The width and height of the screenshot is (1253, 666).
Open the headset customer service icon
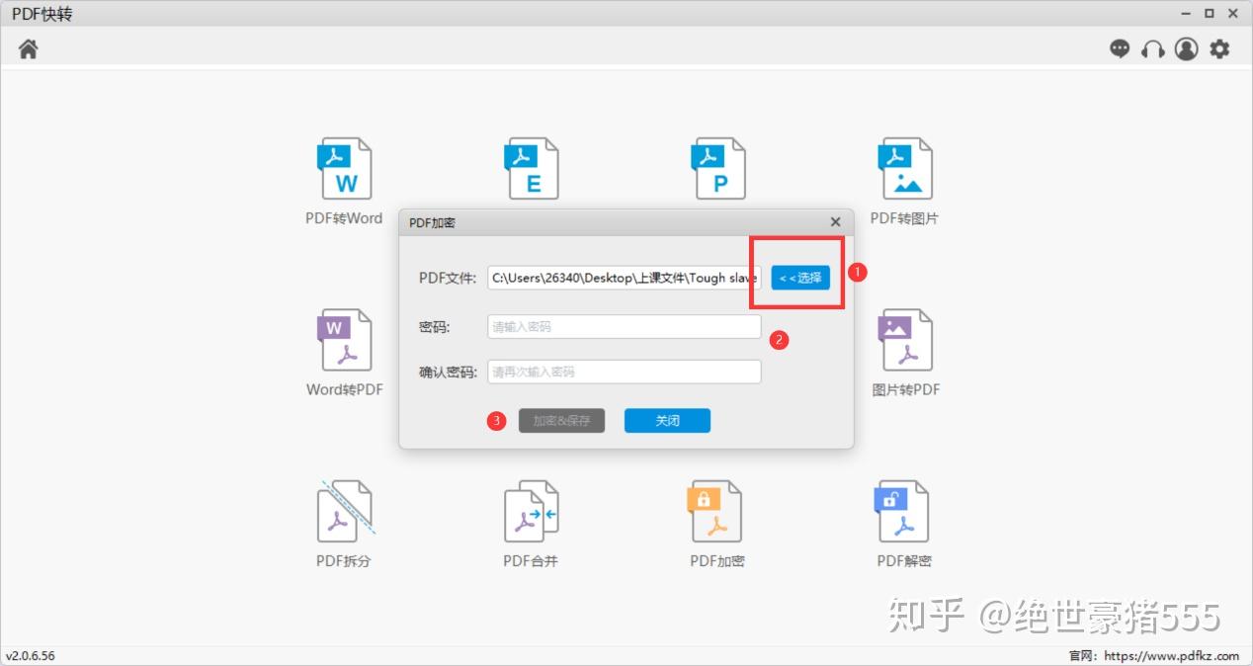[1153, 48]
